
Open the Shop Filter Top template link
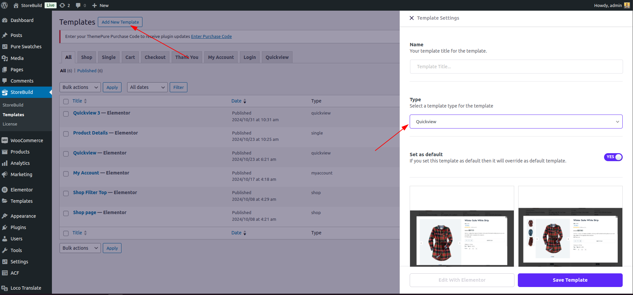pyautogui.click(x=90, y=192)
